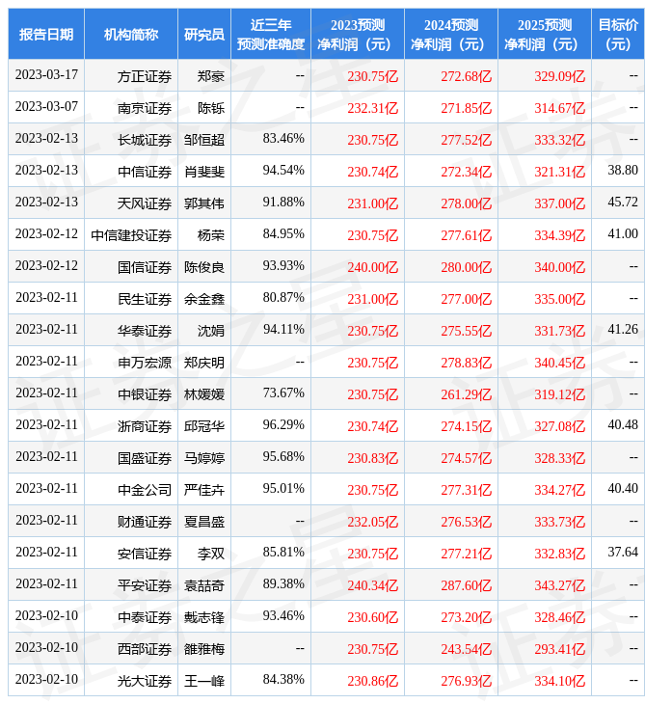Screen dimensions: 645x704
Task: Click accuracy value 73.67%
Action: point(283,393)
